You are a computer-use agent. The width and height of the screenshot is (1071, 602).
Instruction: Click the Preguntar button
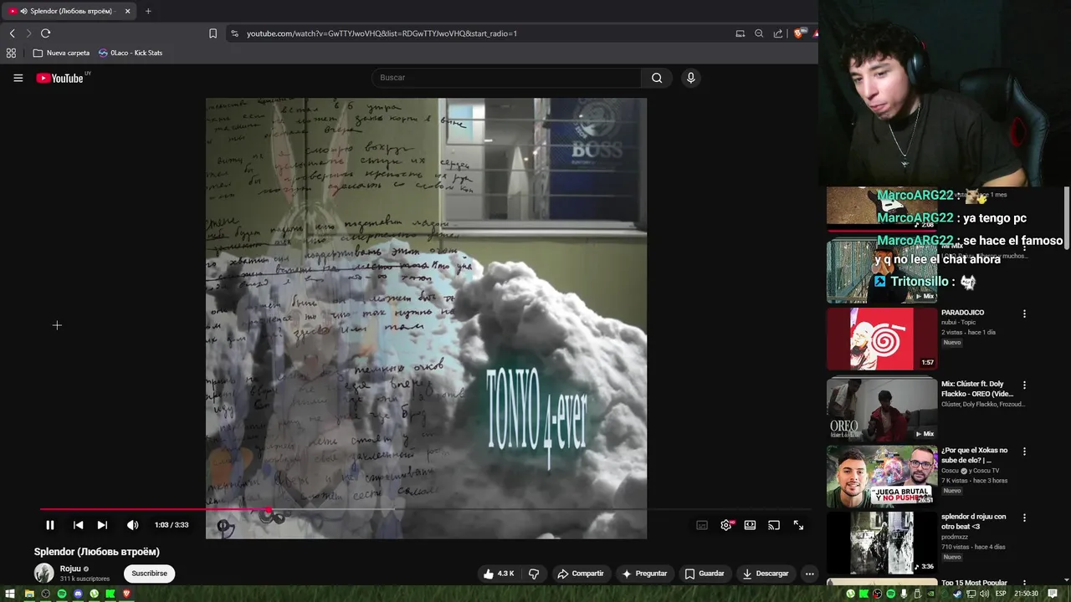[x=644, y=574]
